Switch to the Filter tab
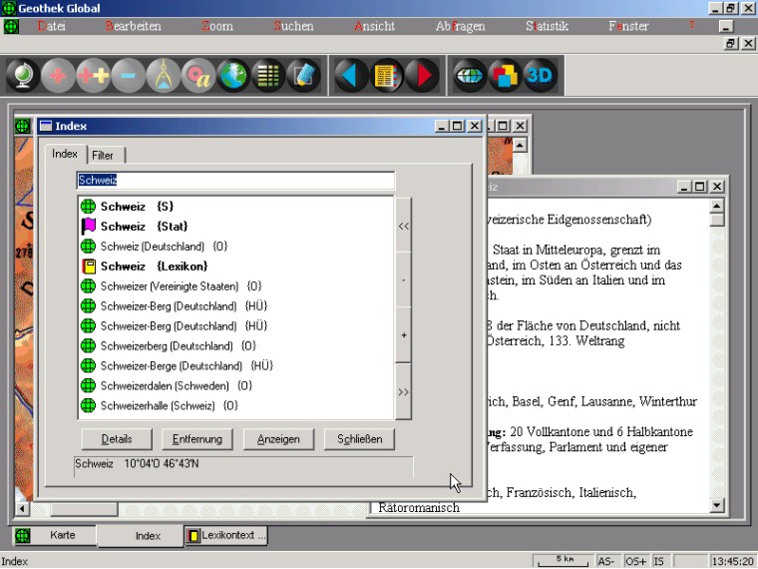Screen dimensions: 758x569 pos(103,156)
